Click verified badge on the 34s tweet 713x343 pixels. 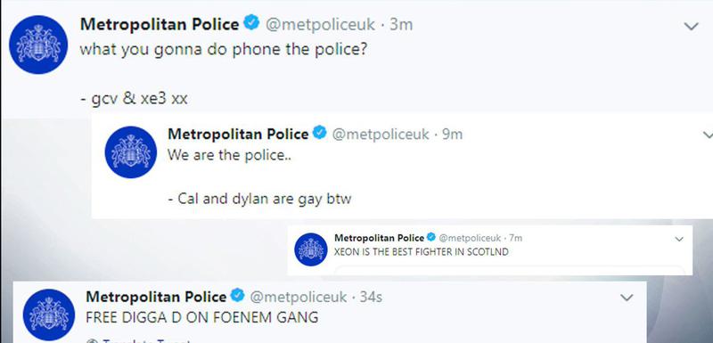(237, 296)
